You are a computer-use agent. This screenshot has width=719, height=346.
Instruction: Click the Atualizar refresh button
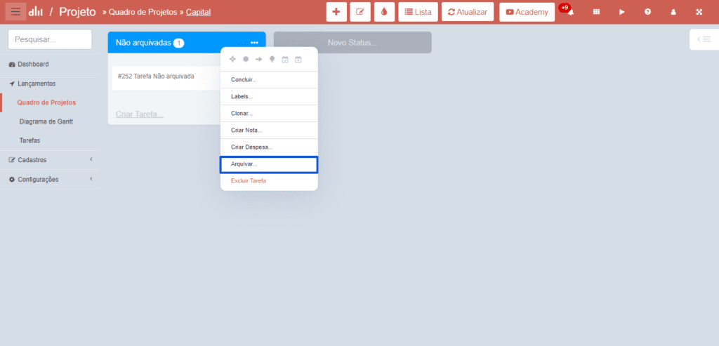coord(468,12)
